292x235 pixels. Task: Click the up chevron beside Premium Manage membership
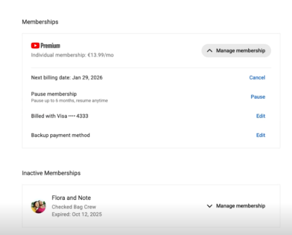click(x=210, y=51)
